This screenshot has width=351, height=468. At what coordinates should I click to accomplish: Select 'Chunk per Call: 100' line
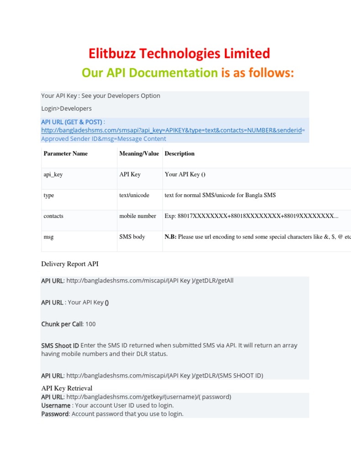tap(69, 324)
